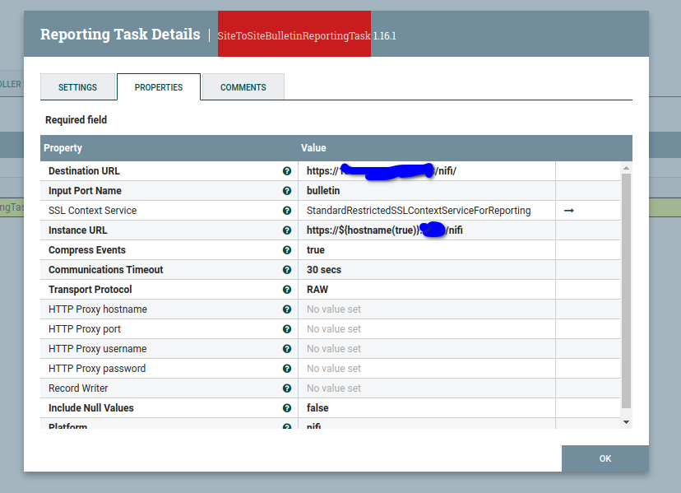The width and height of the screenshot is (681, 493).
Task: View help for Communications Timeout
Action: (286, 269)
